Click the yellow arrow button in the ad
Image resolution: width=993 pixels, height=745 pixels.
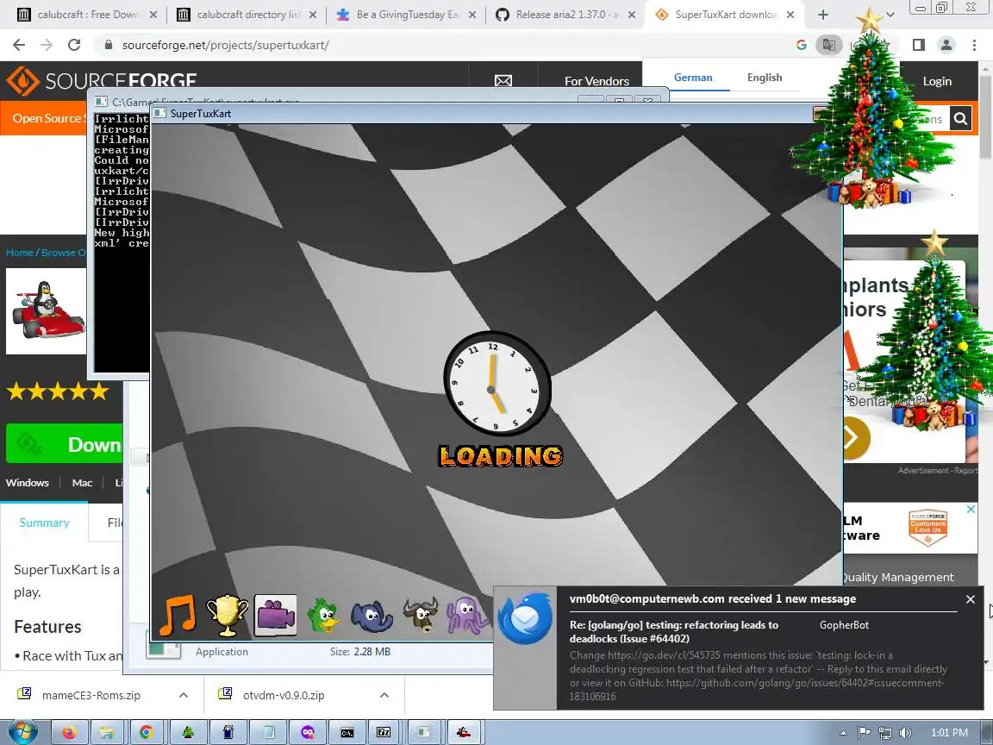click(x=853, y=437)
